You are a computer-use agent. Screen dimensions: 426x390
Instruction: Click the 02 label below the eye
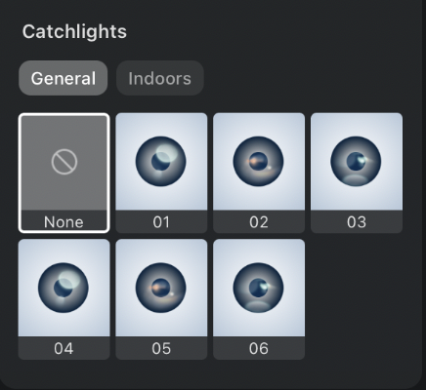tap(259, 222)
